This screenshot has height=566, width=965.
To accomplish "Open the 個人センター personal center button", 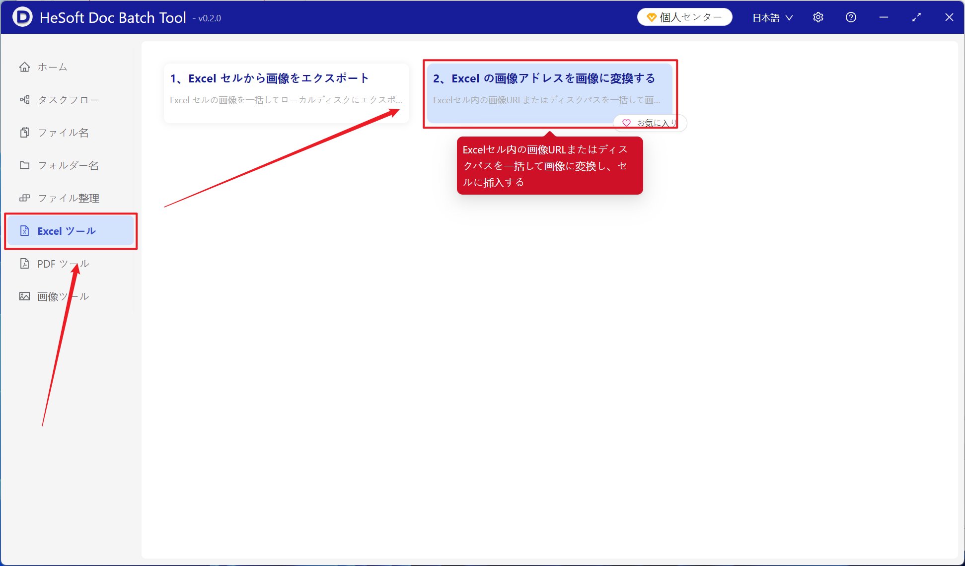I will click(x=684, y=17).
